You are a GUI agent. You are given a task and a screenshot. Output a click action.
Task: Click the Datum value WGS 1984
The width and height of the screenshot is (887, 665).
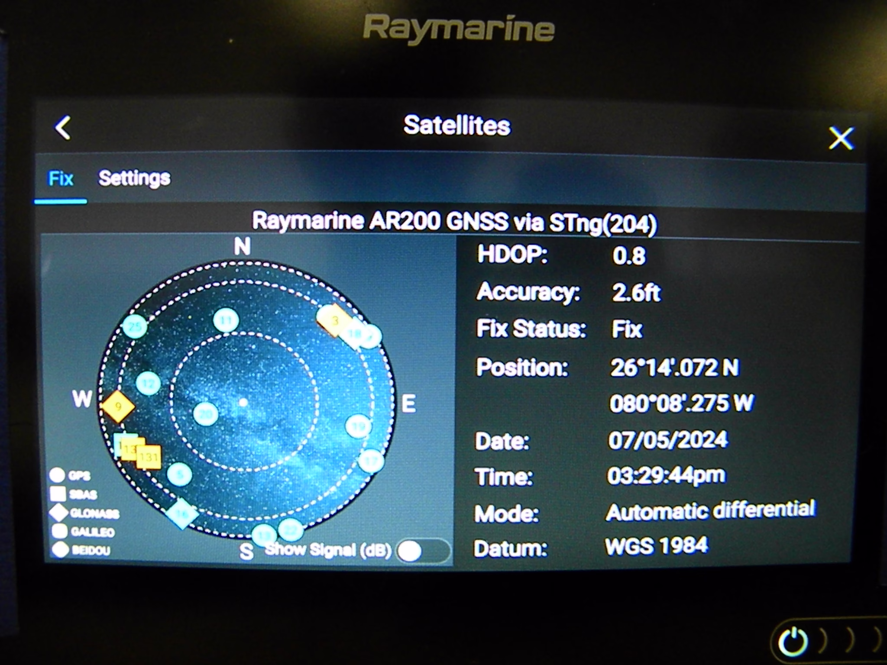click(656, 546)
